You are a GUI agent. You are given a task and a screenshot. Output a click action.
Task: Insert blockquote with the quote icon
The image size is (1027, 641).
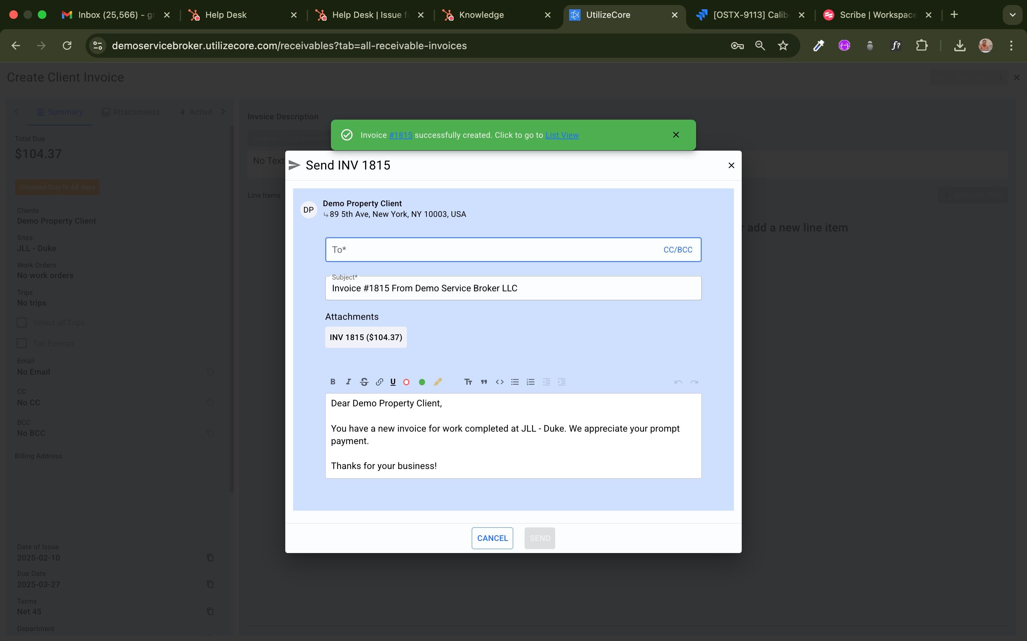(484, 381)
